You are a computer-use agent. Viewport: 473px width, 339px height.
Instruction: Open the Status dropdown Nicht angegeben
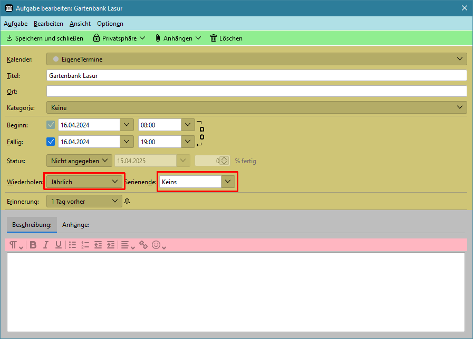tap(79, 161)
